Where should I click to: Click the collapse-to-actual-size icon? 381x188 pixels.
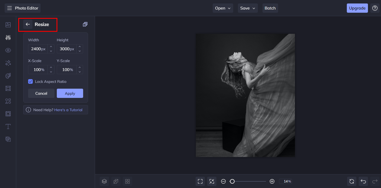tap(212, 181)
